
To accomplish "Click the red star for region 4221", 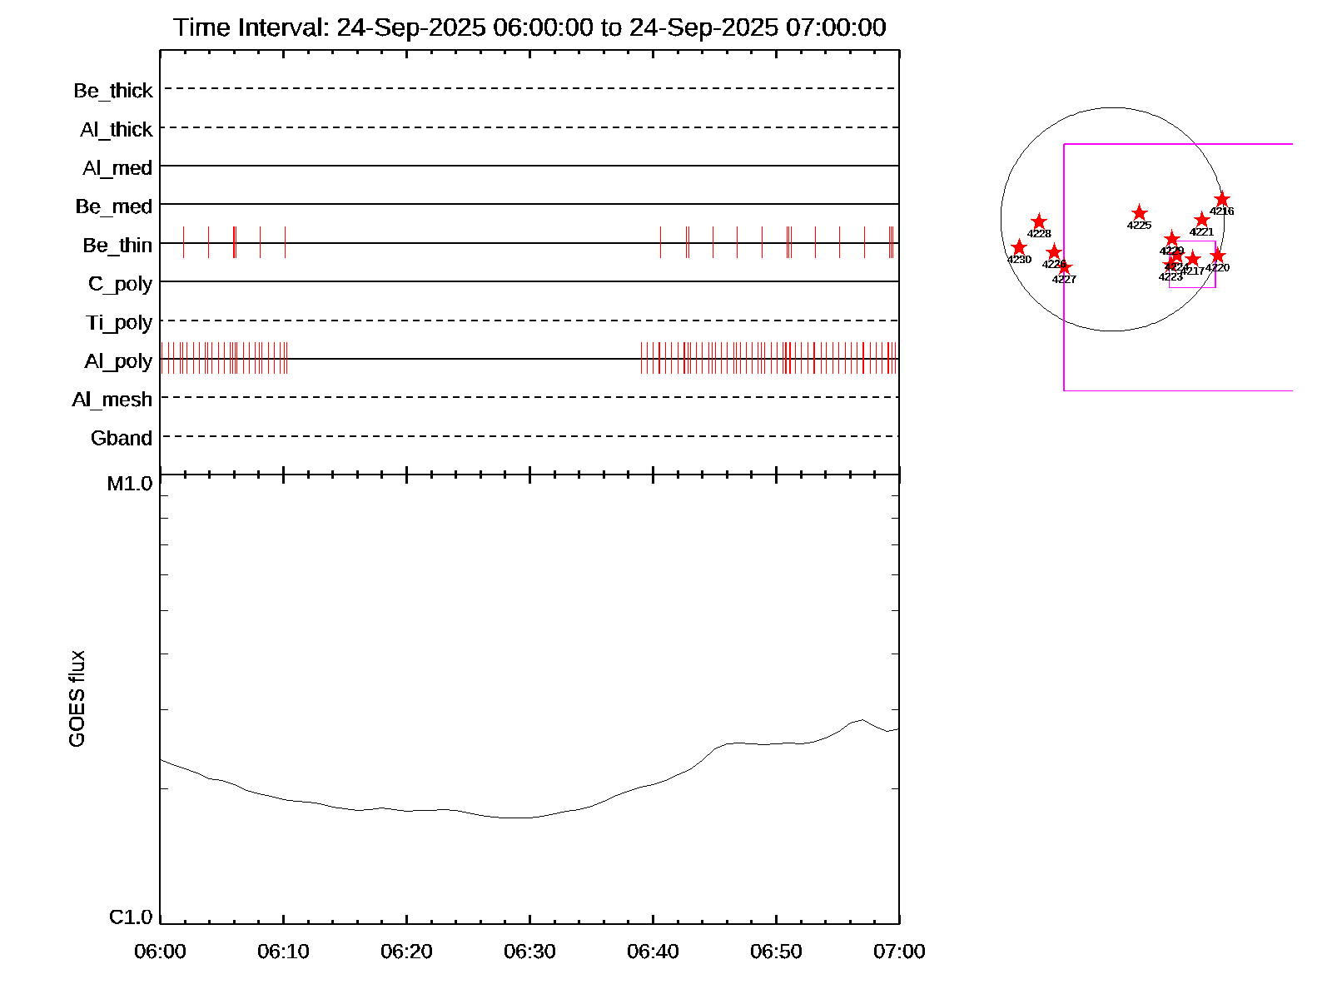I will (1201, 221).
